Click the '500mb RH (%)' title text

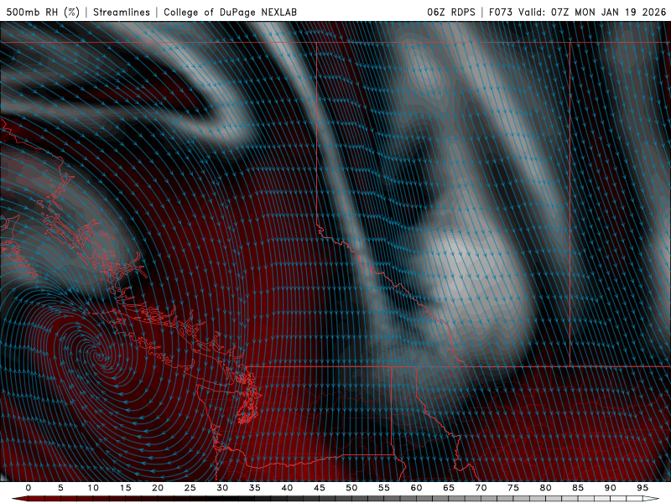tap(43, 12)
